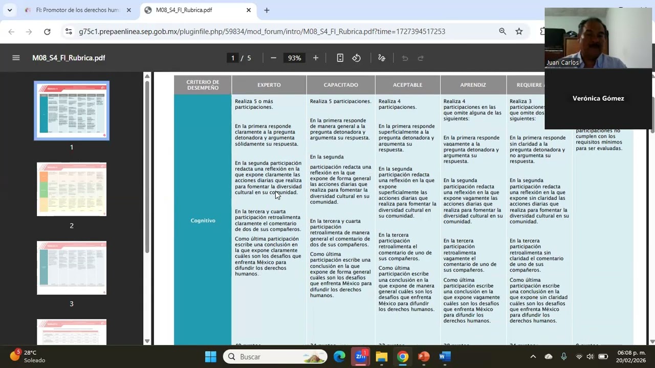Click thumbnail panel scroll down arrow
This screenshot has height=368, width=655.
(x=147, y=341)
